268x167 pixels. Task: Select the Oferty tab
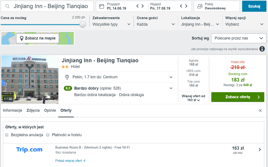(66, 110)
